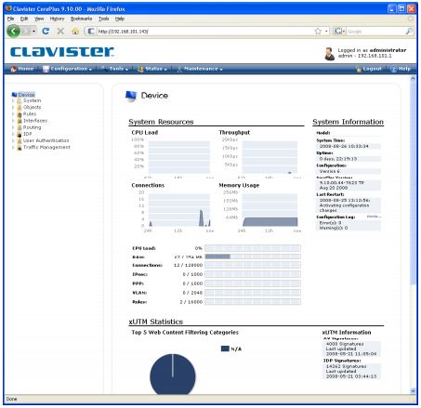Click the CPU Load graph
421x408 pixels.
[179, 157]
